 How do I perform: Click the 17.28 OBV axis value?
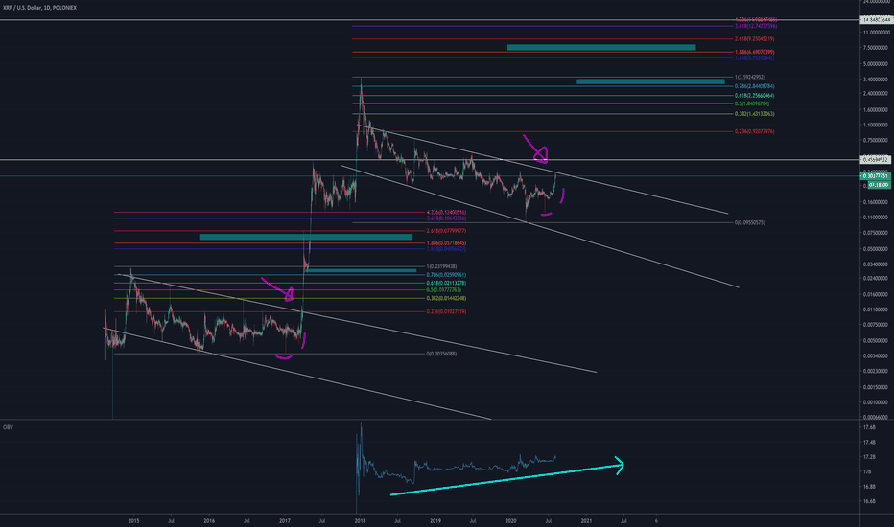tap(869, 457)
